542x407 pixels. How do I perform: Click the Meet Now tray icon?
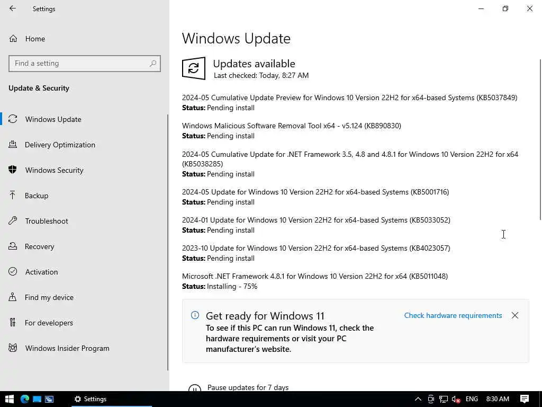point(431,399)
